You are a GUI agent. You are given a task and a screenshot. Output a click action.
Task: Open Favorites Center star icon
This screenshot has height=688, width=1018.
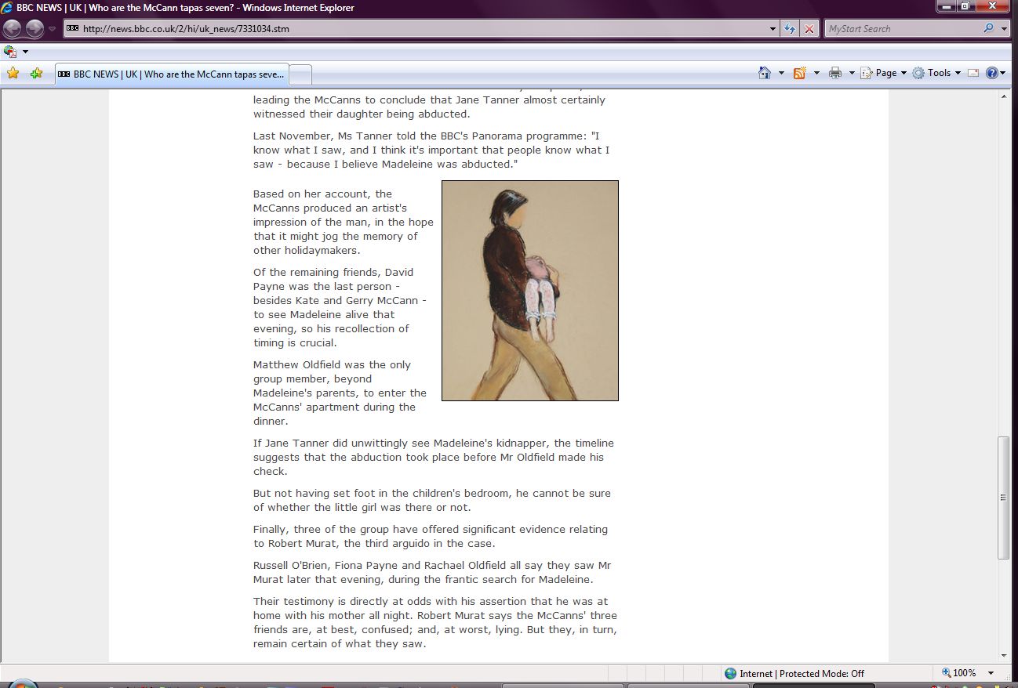(13, 74)
